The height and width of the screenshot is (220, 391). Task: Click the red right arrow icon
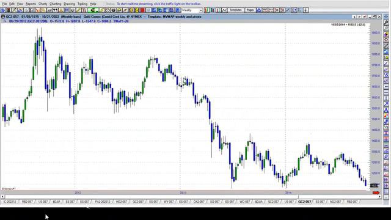[376, 193]
